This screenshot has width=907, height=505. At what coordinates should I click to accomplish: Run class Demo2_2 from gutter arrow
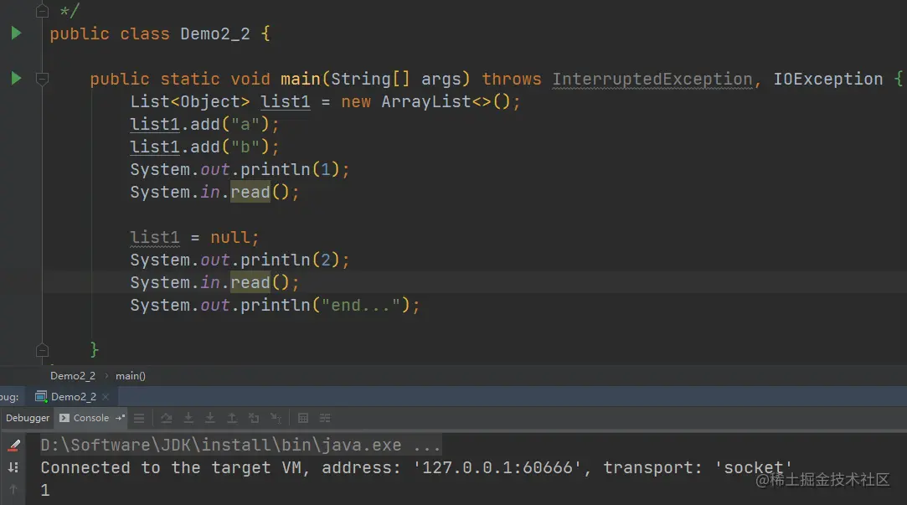click(x=16, y=33)
